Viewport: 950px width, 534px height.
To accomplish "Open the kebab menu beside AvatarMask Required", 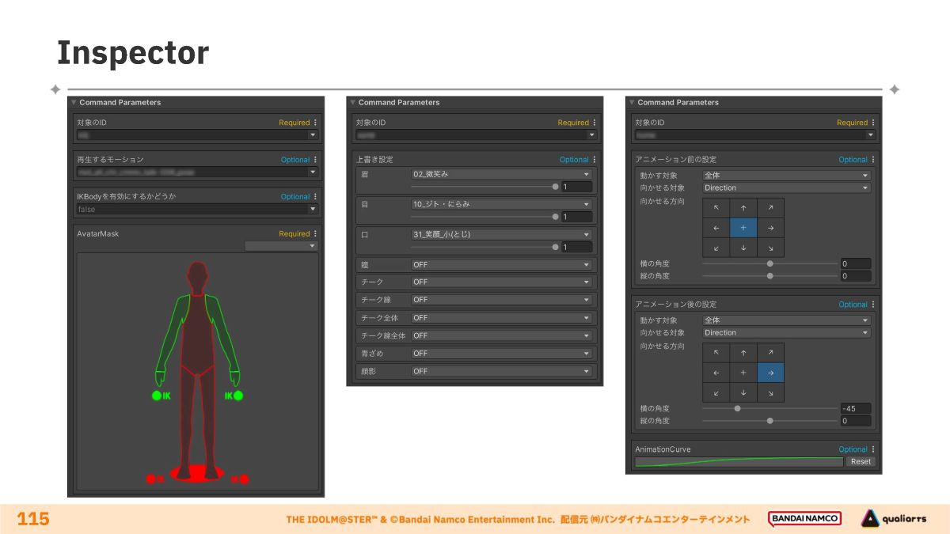I will 315,233.
